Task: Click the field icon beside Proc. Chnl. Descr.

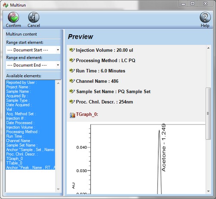Action: 72,102
